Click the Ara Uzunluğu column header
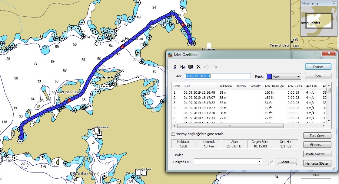 tap(274, 86)
